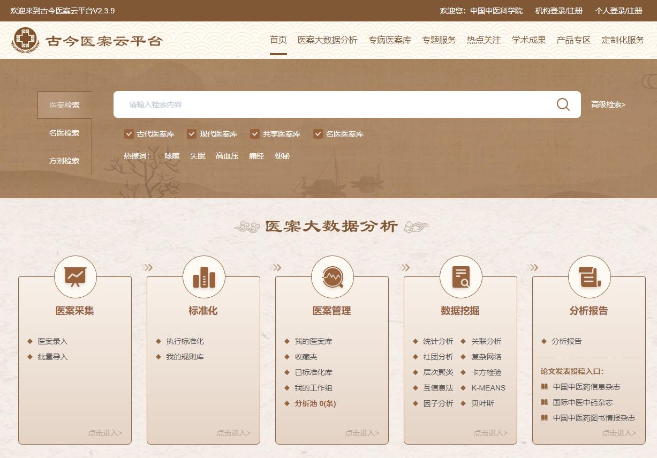Click the 分析报告 scroll icon
The height and width of the screenshot is (458, 657).
[x=590, y=277]
